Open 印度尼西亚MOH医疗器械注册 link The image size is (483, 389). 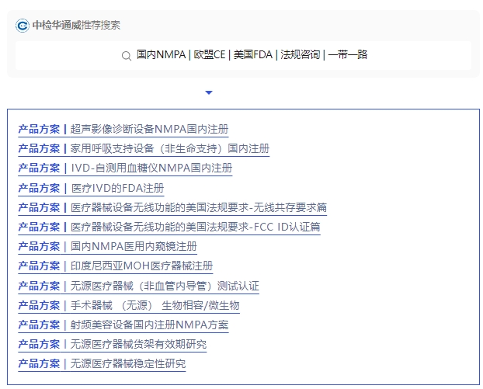[141, 266]
